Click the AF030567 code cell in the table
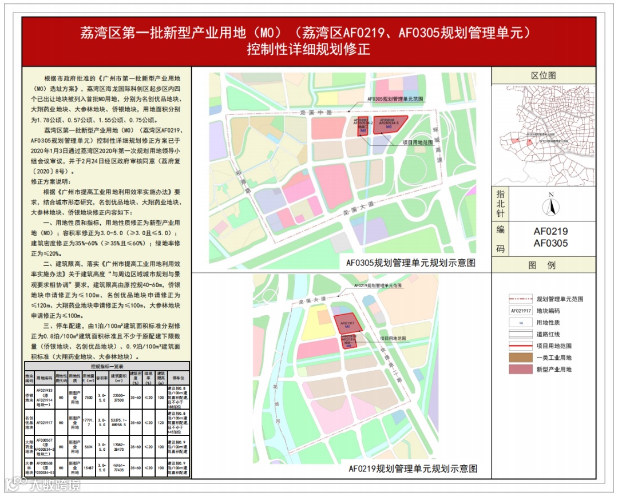618x496 pixels. point(45,447)
